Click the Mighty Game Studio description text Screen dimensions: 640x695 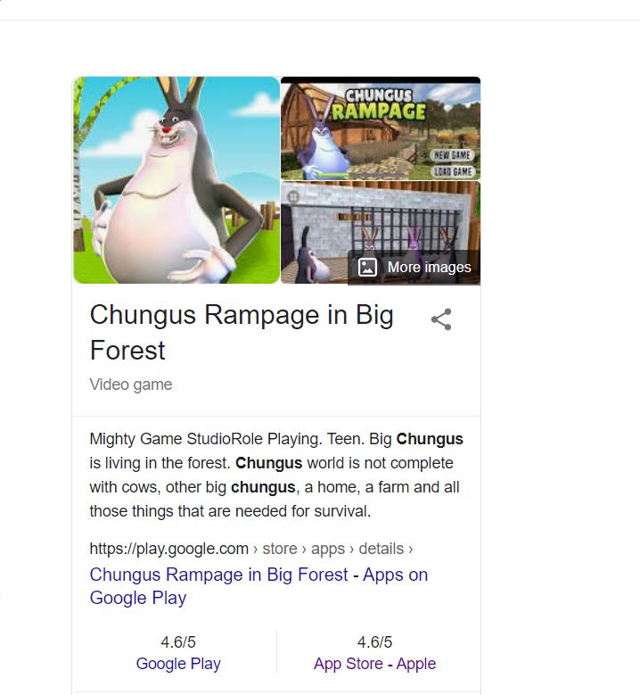[276, 475]
